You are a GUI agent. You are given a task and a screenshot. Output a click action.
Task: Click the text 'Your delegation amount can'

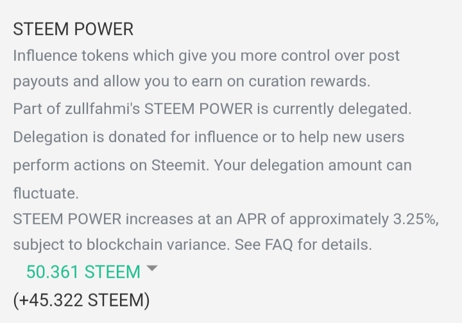coord(312,165)
